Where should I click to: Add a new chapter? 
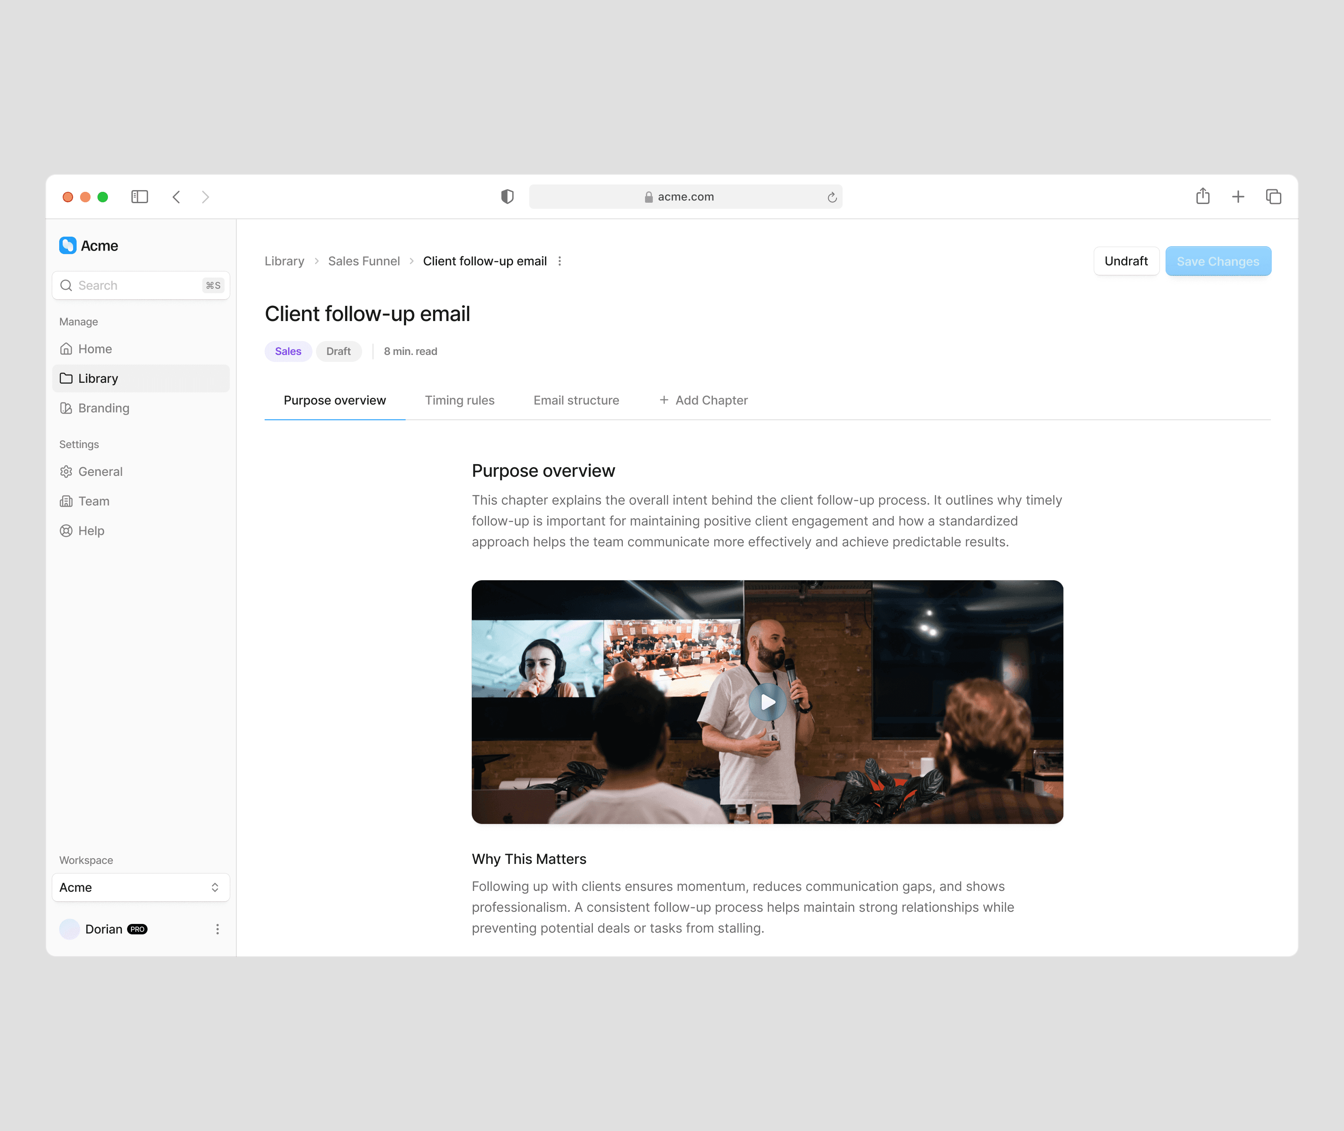click(703, 400)
